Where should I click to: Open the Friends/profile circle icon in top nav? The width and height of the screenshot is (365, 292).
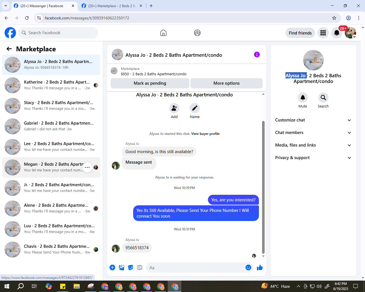(x=197, y=33)
